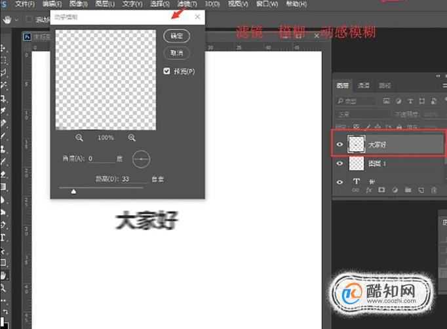This screenshot has width=447, height=329.
Task: Click the distance slider handle
Action: [x=73, y=191]
